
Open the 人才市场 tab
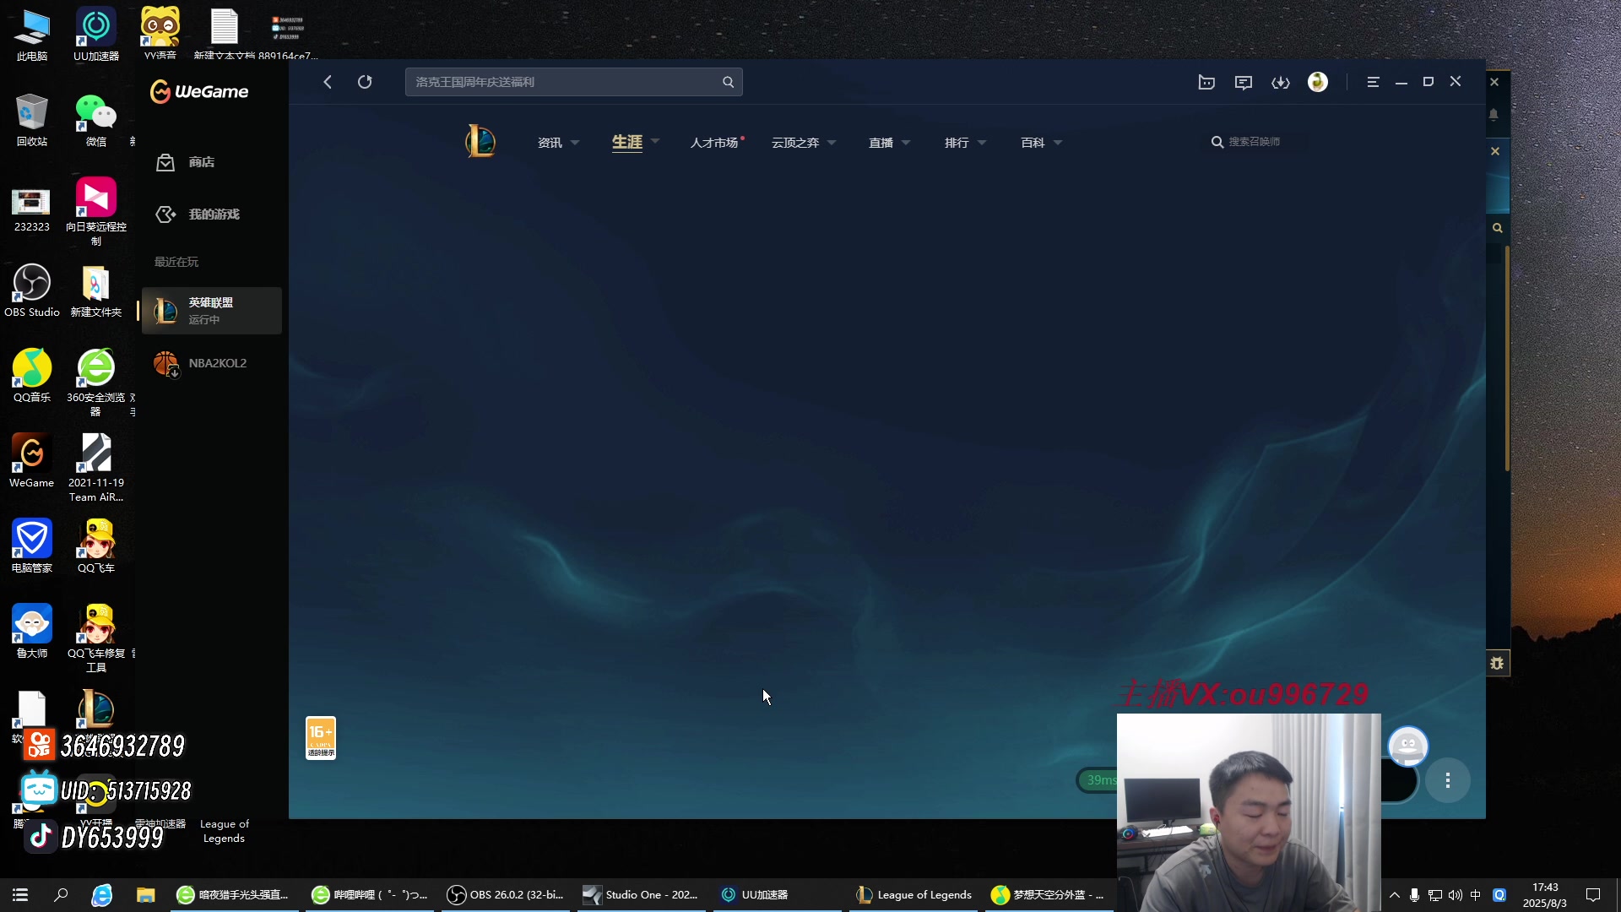click(x=714, y=143)
